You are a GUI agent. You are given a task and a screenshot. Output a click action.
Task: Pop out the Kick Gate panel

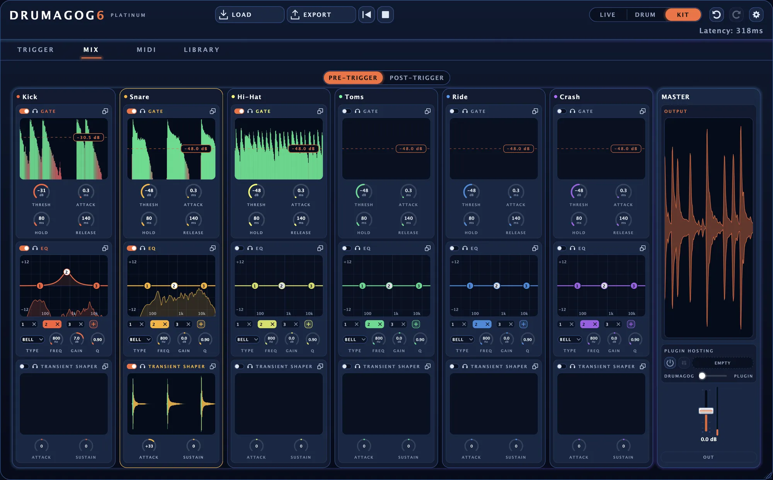point(105,111)
